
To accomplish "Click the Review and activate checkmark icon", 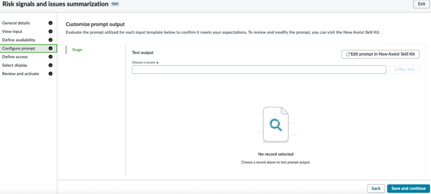I will pos(50,74).
